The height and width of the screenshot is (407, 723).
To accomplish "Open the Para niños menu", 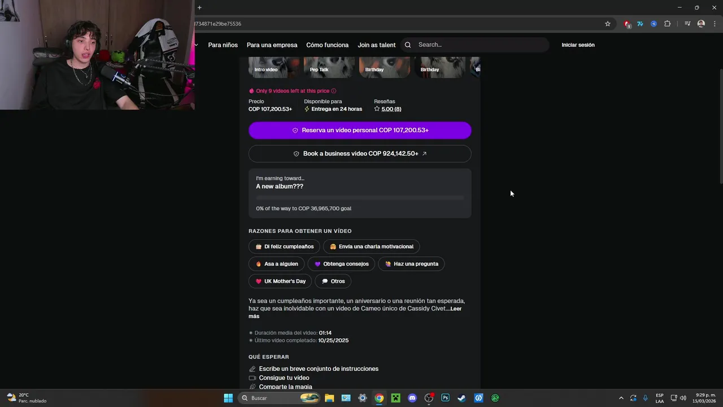I will 223,45.
